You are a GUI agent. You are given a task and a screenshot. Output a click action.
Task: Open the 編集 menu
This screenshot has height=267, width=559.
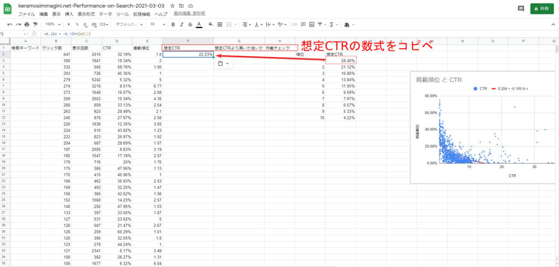point(44,14)
